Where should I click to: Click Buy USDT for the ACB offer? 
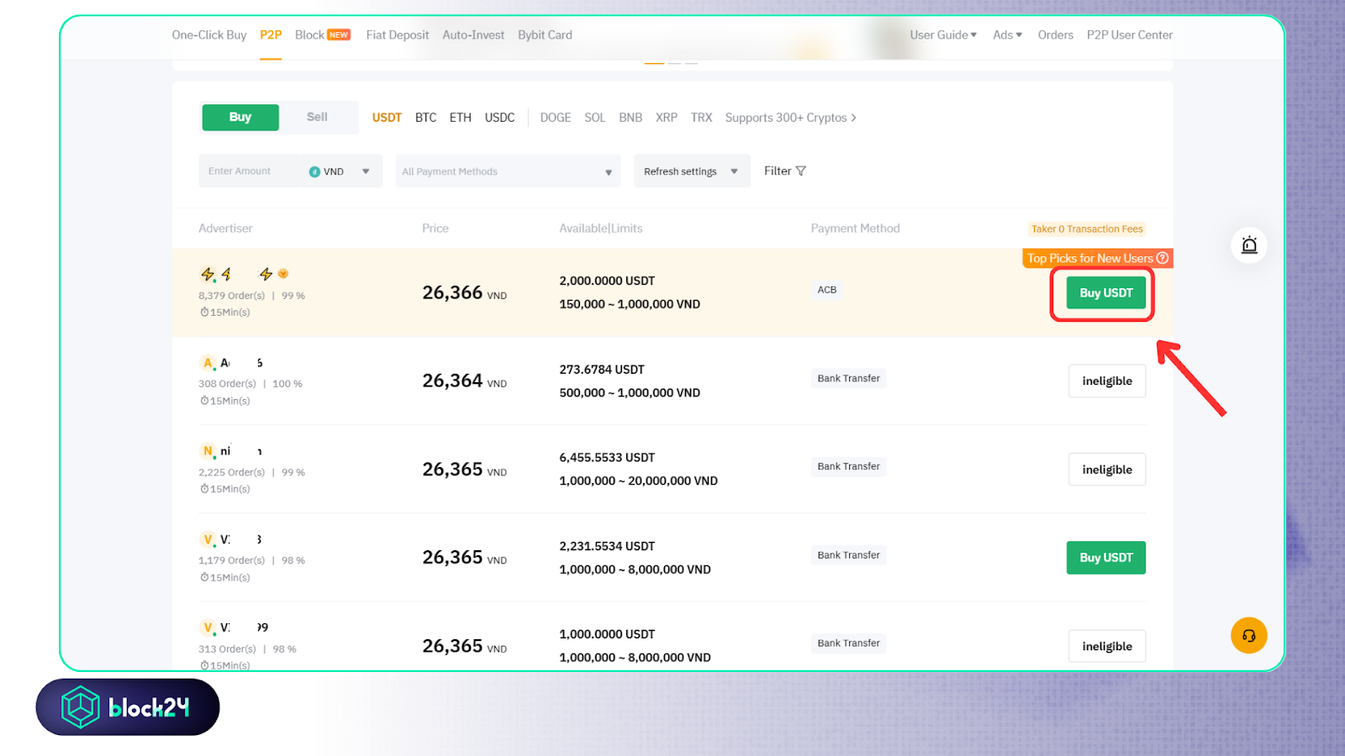point(1106,293)
